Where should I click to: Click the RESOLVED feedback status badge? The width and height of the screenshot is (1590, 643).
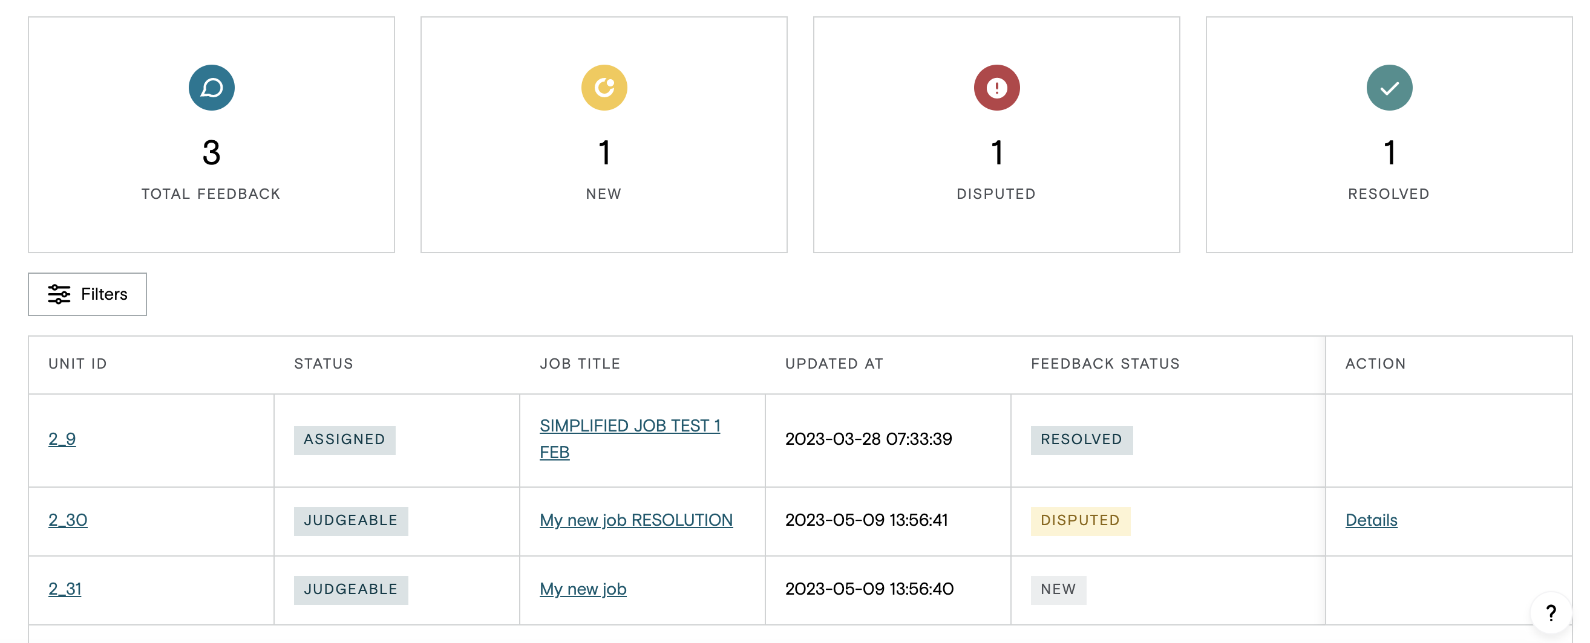(1081, 439)
